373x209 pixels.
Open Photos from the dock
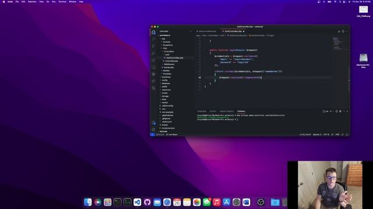point(197,202)
